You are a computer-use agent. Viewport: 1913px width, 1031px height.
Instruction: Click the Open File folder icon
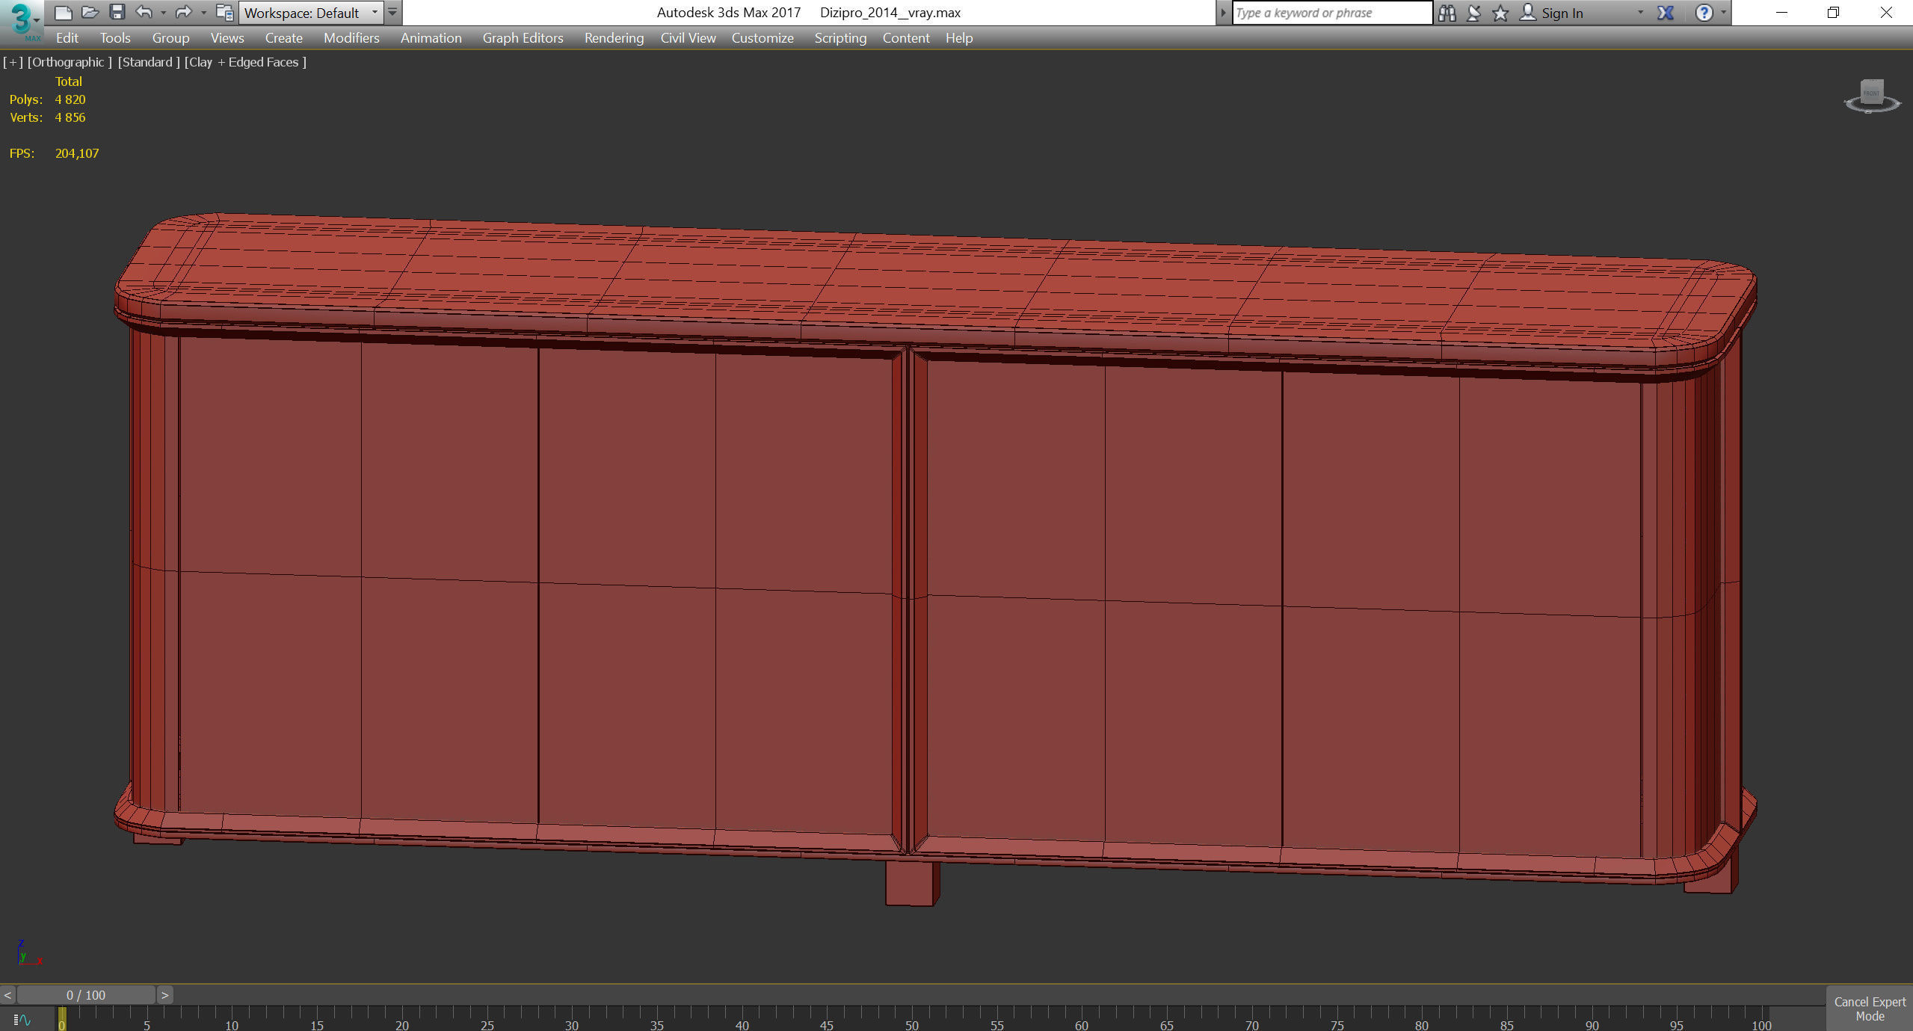point(90,12)
